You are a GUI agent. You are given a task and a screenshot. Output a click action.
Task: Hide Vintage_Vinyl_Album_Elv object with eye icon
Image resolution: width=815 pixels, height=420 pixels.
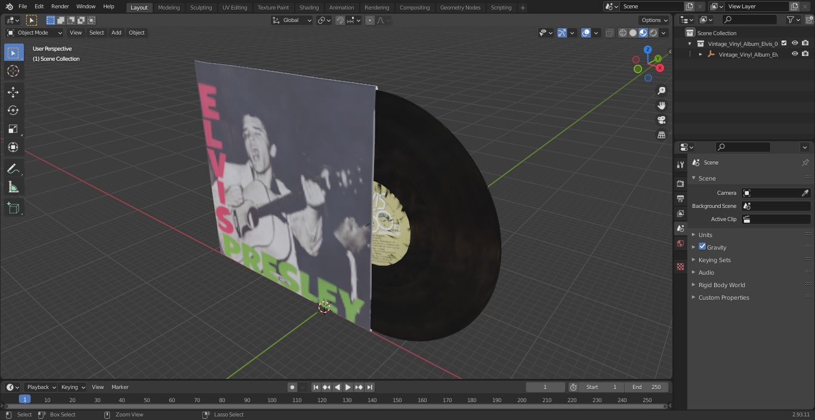pos(795,54)
